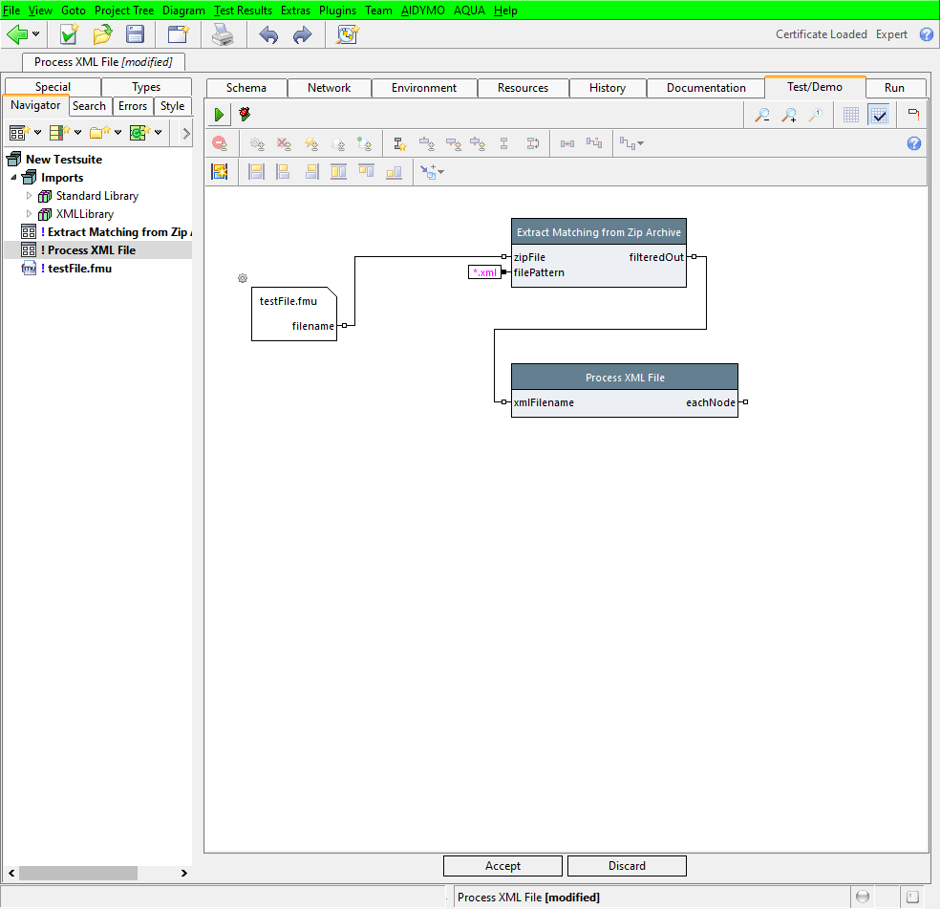Toggle the grid display button
The image size is (940, 909).
[x=851, y=115]
